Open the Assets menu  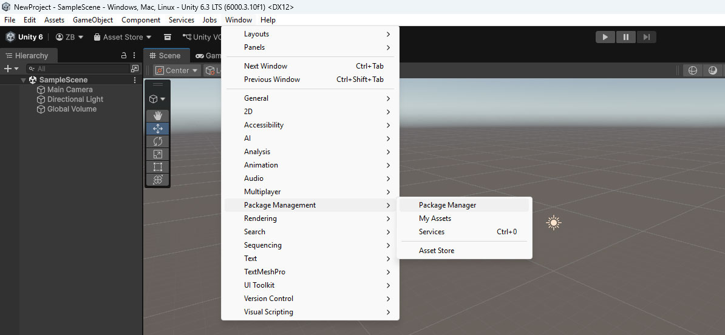[54, 20]
